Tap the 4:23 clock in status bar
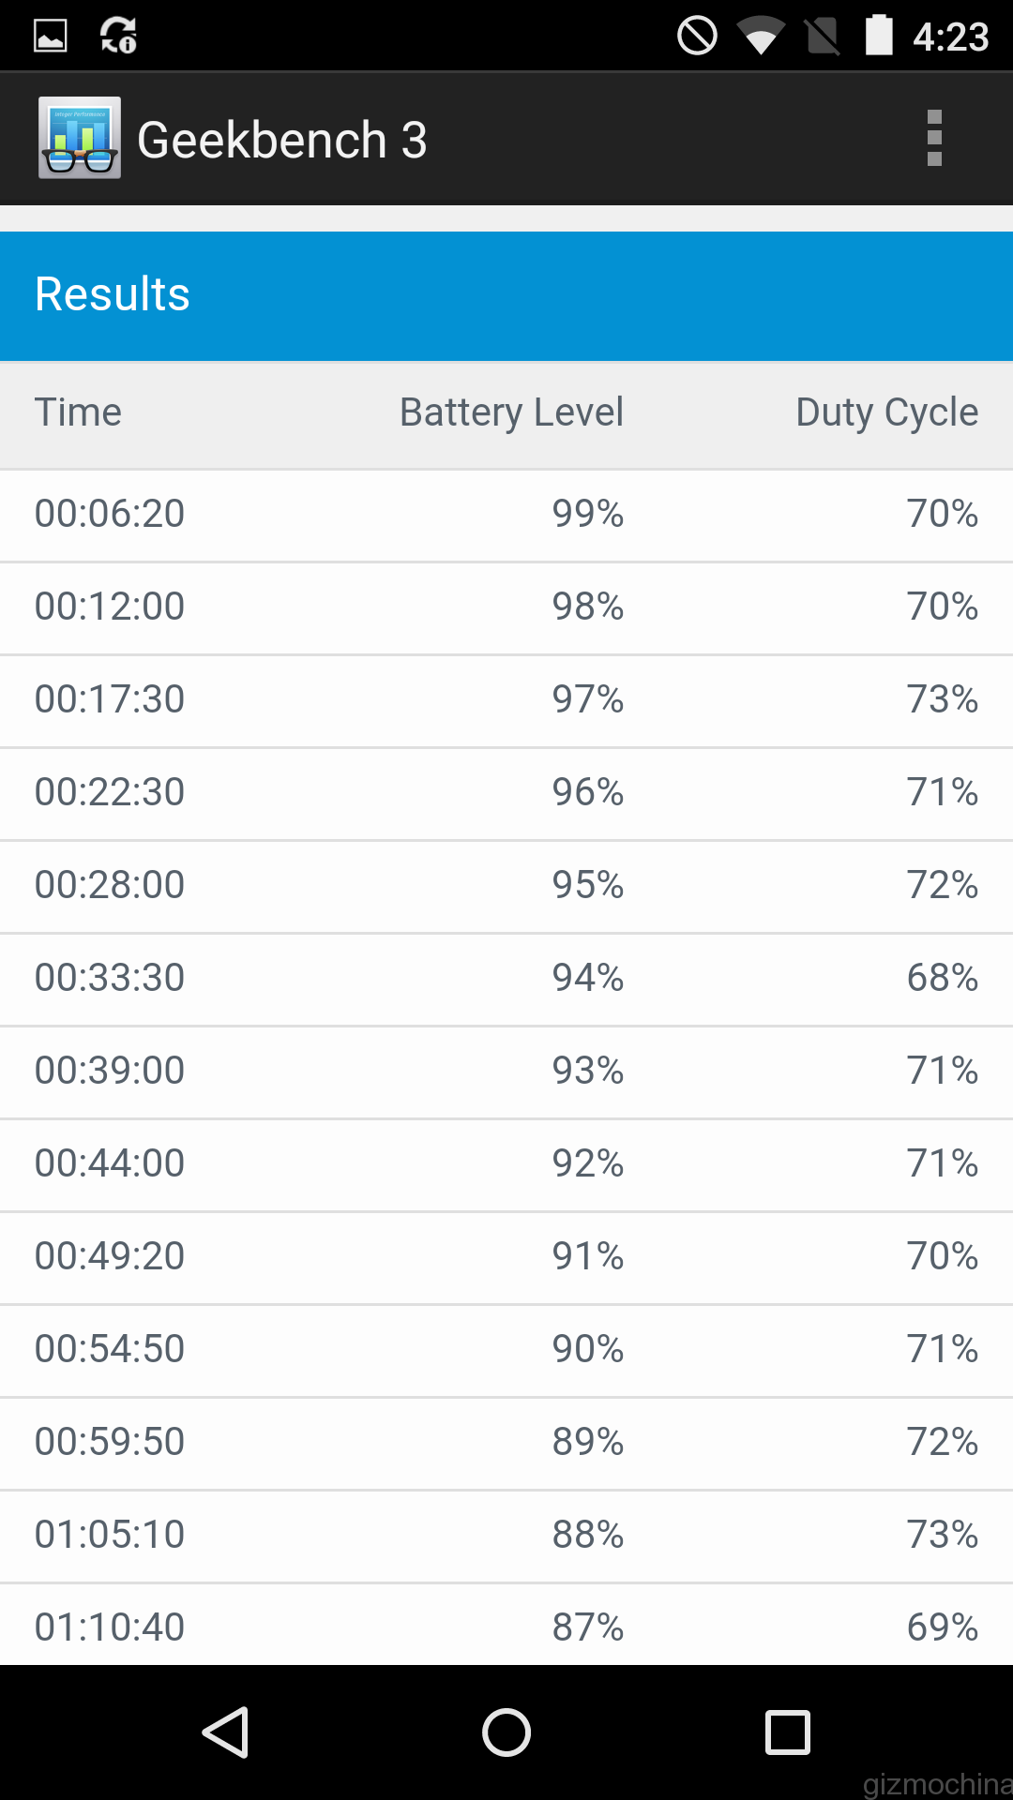 pyautogui.click(x=950, y=37)
